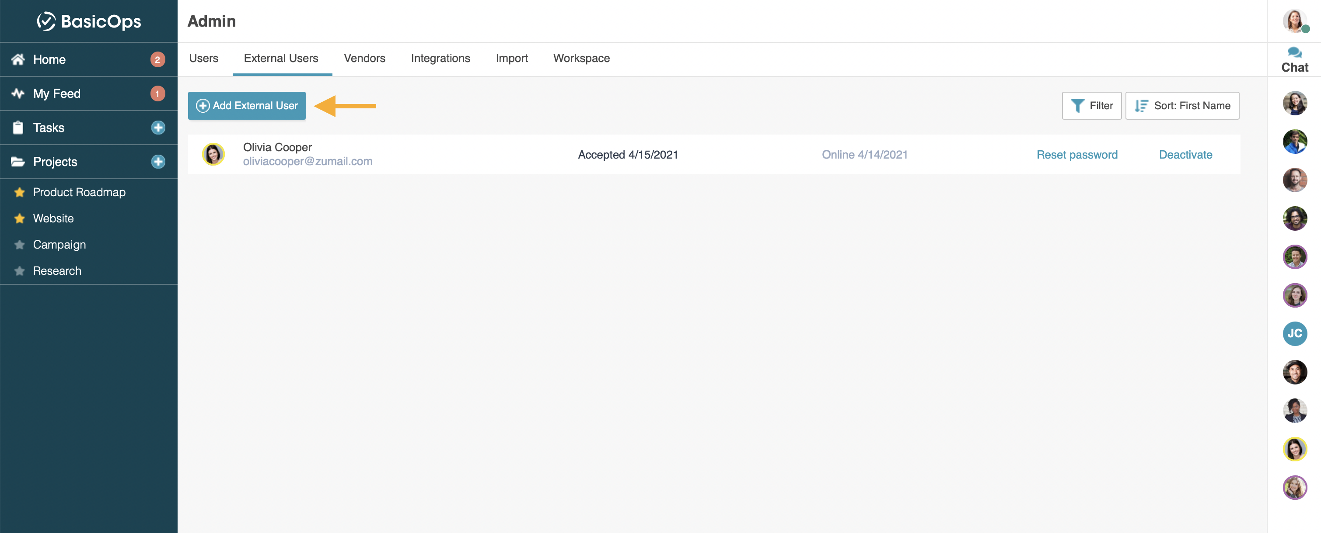Open the Sort: First Name dropdown
This screenshot has width=1321, height=533.
coord(1181,105)
